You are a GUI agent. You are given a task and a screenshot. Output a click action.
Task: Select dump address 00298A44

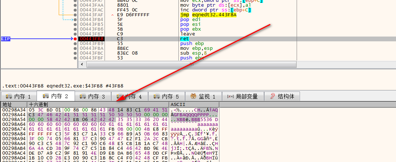[13, 114]
